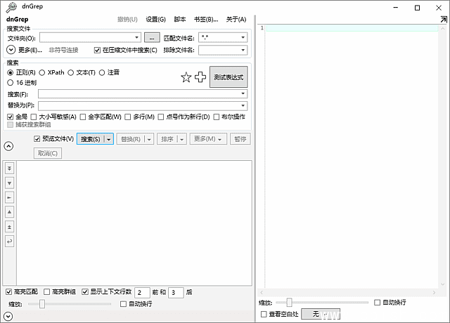Enable 点号作为新行(D) checkbox

pos(161,117)
